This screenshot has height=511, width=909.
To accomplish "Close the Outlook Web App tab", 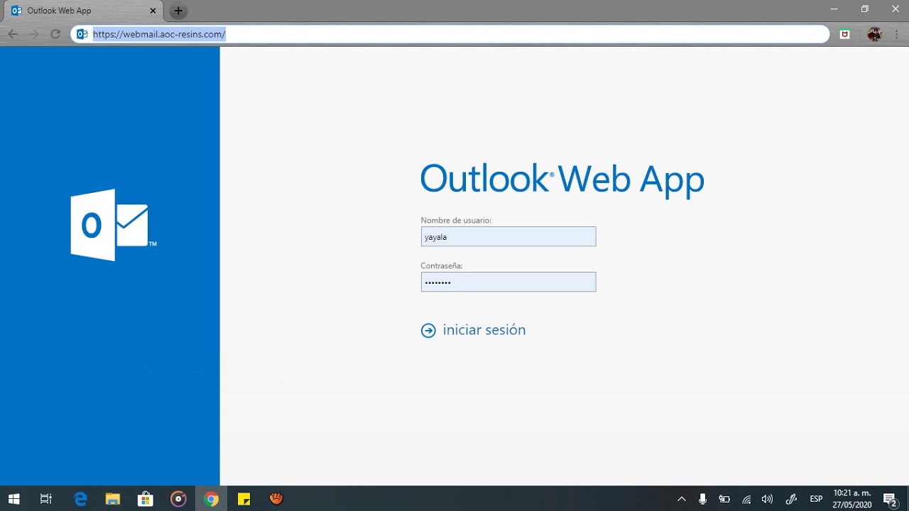I will click(153, 11).
